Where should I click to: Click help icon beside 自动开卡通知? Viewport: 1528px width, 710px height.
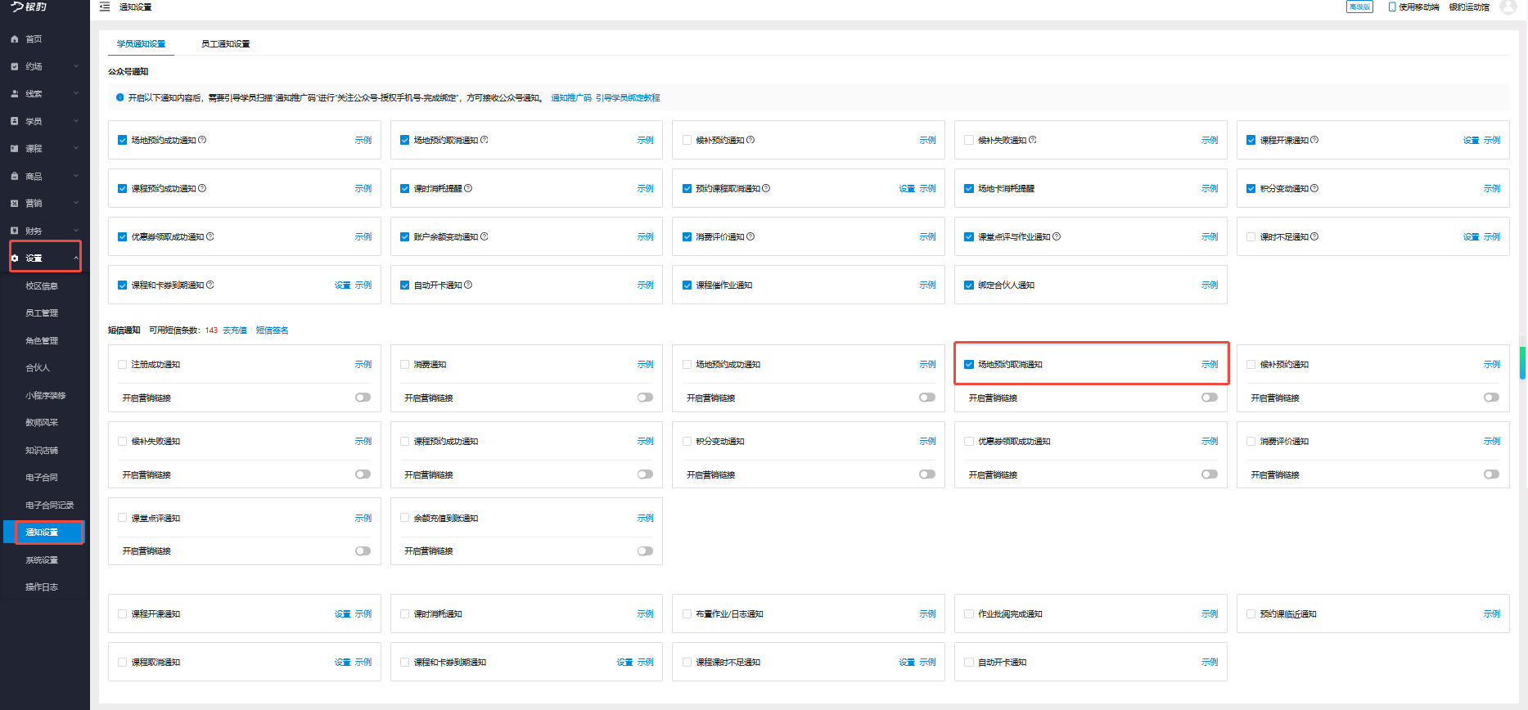[468, 285]
